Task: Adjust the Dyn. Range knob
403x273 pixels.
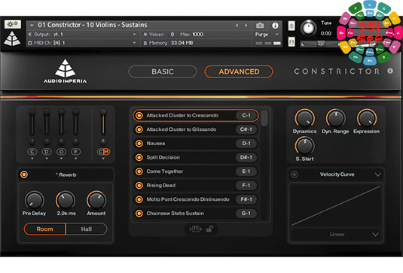Action: coord(335,119)
